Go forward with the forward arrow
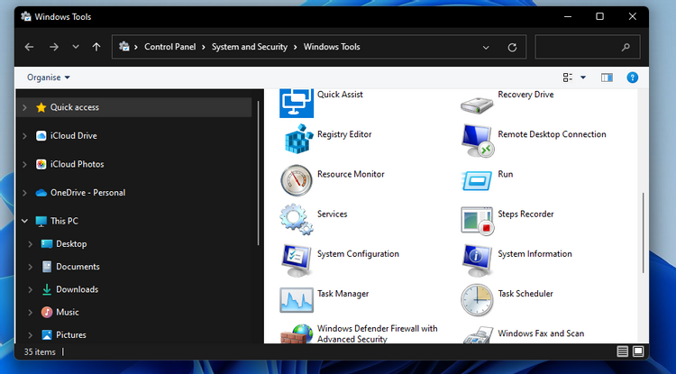 coord(54,47)
